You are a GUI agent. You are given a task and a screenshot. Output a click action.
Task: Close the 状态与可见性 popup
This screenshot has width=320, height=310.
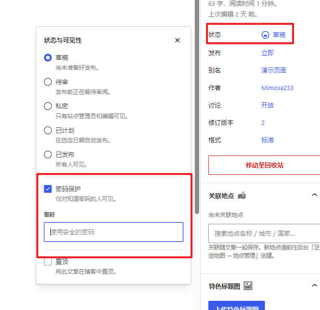pyautogui.click(x=177, y=40)
